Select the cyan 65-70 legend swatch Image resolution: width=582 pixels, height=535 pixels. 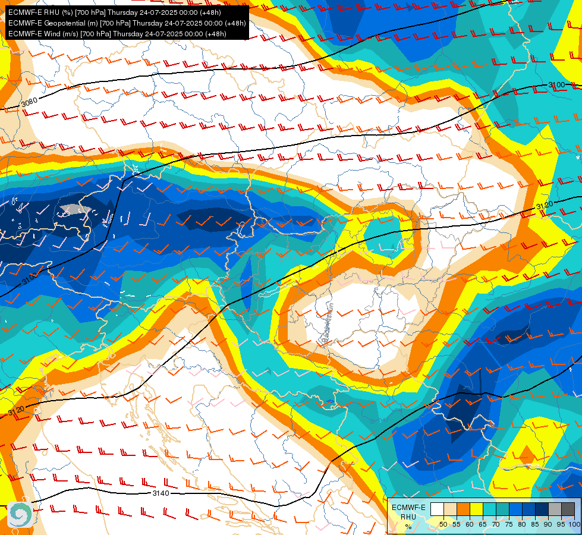[x=490, y=509]
